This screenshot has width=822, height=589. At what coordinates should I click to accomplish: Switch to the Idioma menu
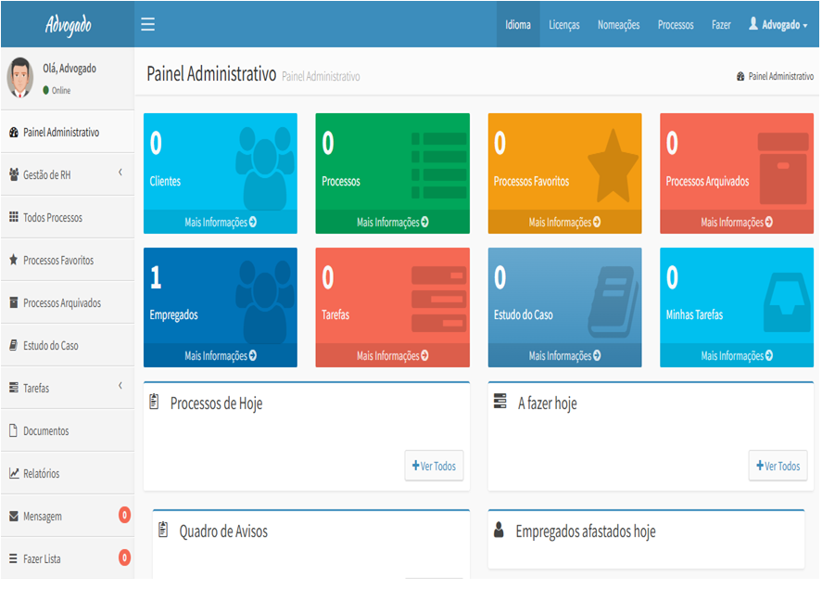(x=517, y=24)
